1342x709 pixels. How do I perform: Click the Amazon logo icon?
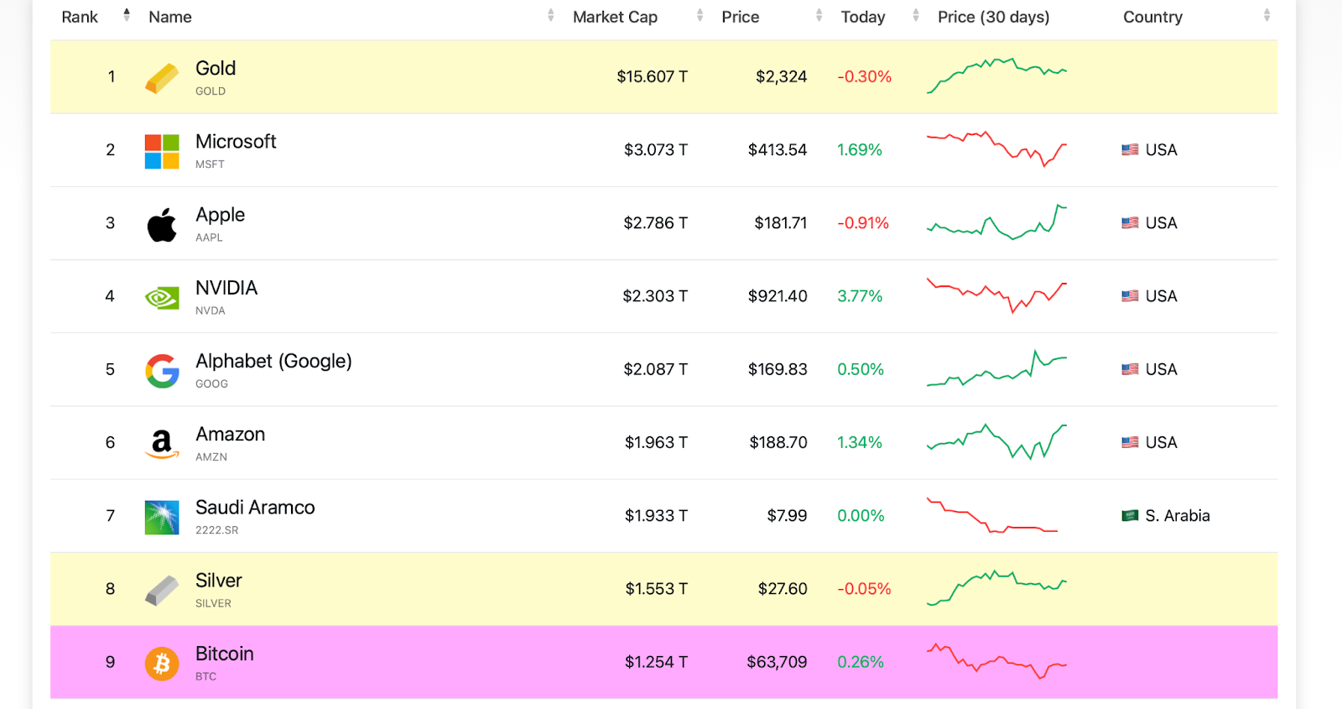tap(162, 444)
